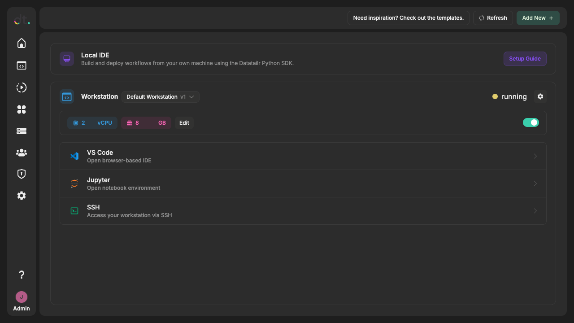Click the settings gear in the sidebar
The height and width of the screenshot is (323, 574).
pos(21,195)
